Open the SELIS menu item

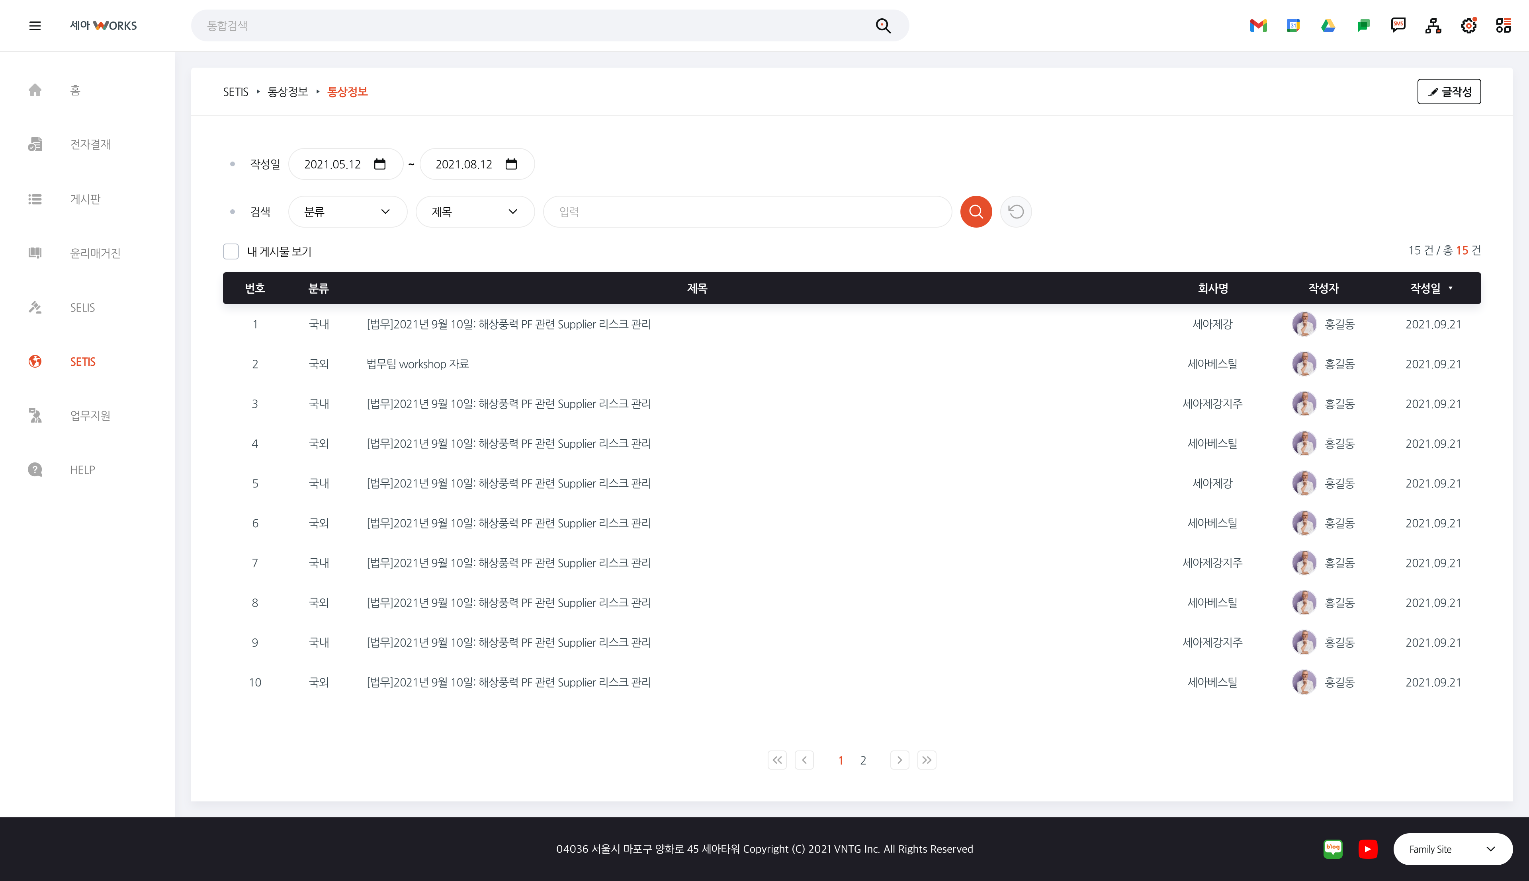[82, 307]
